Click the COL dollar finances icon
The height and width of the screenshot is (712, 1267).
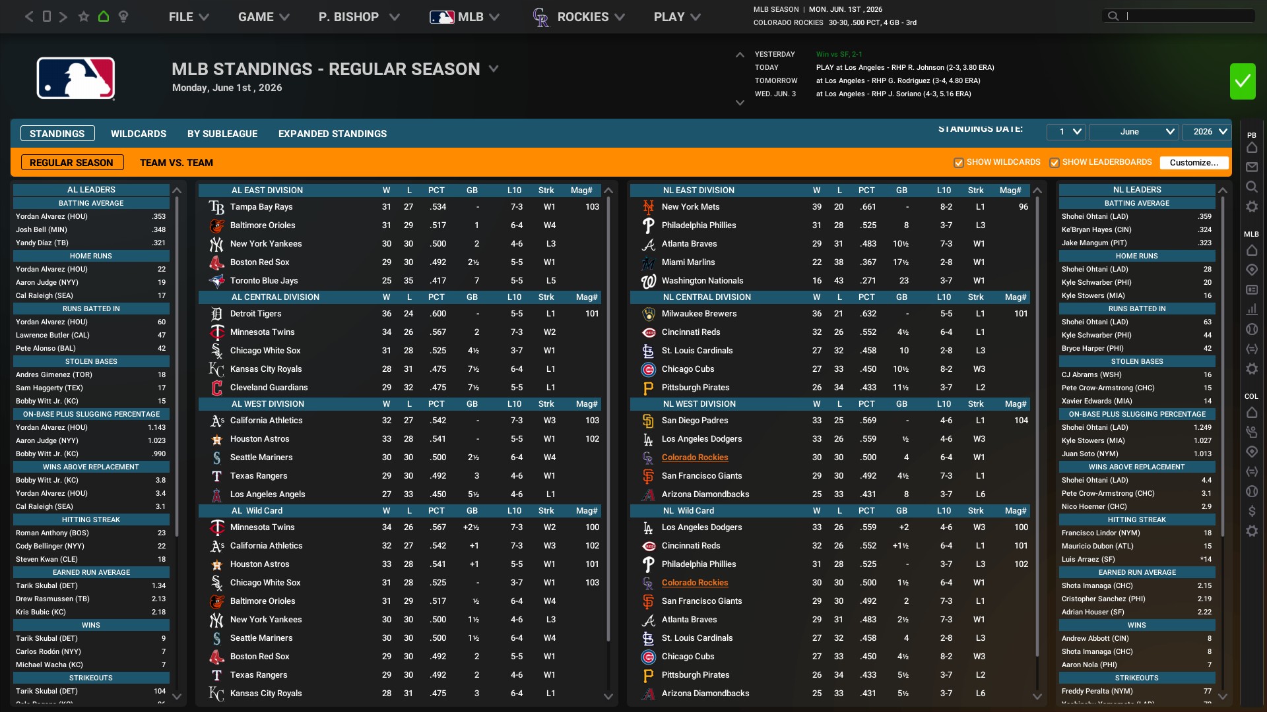point(1252,511)
